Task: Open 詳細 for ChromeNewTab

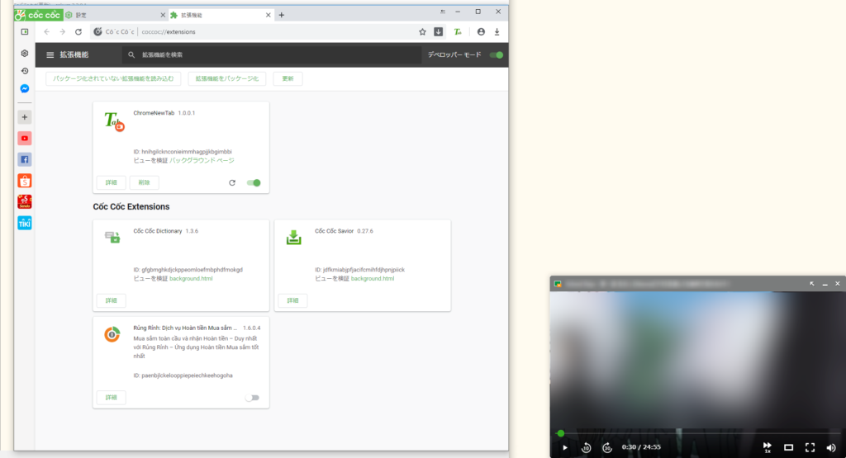Action: [112, 182]
